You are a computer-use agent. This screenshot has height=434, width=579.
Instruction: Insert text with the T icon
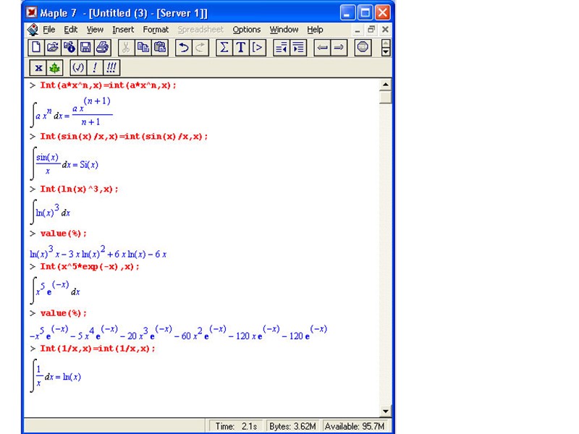(x=241, y=48)
